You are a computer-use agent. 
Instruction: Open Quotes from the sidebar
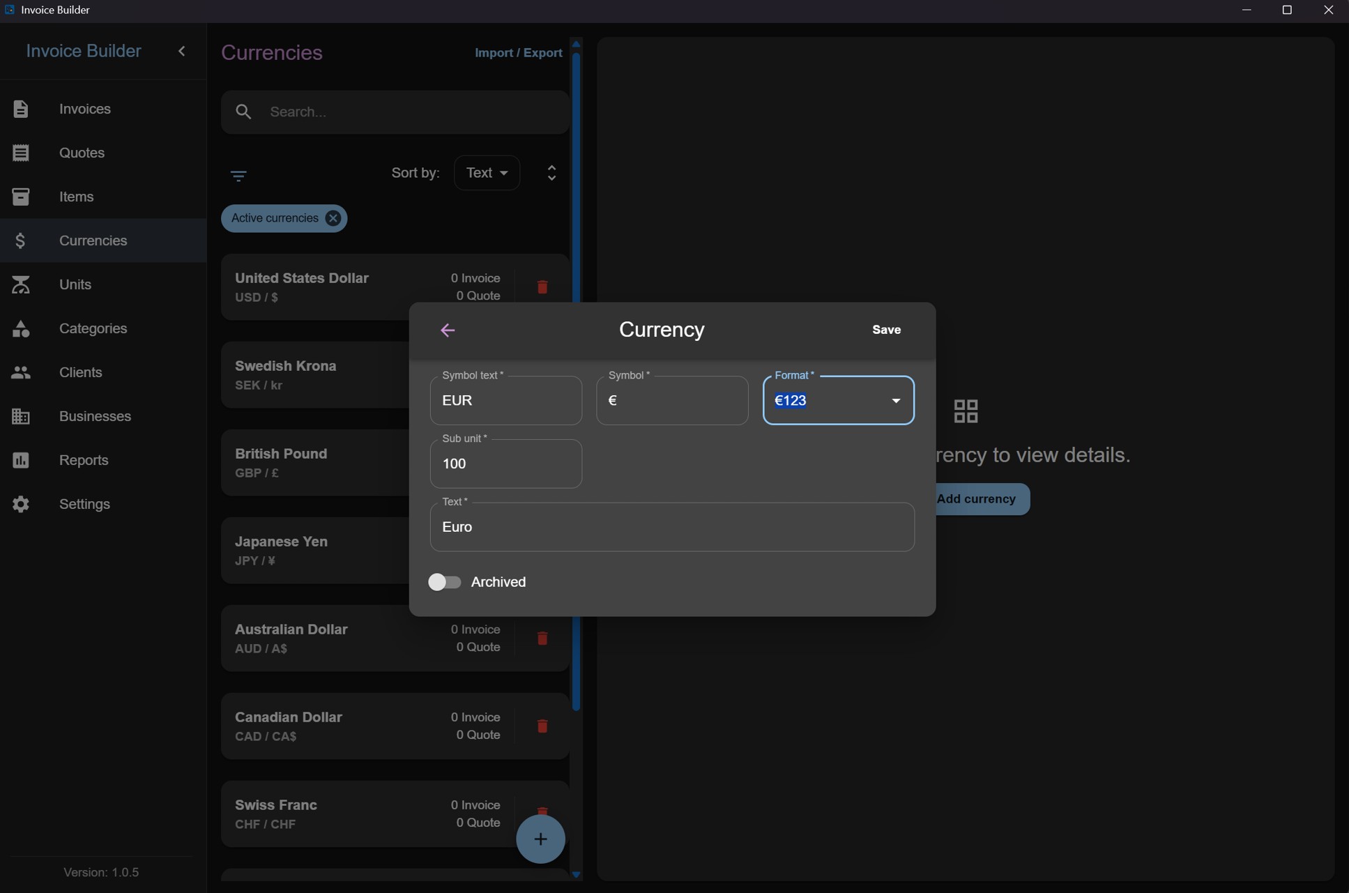pos(103,153)
